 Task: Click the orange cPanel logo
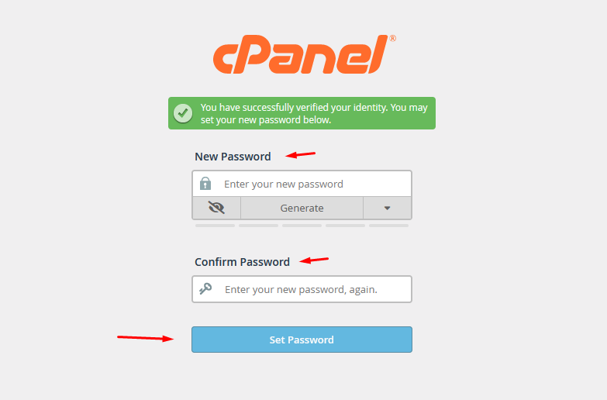[x=301, y=54]
